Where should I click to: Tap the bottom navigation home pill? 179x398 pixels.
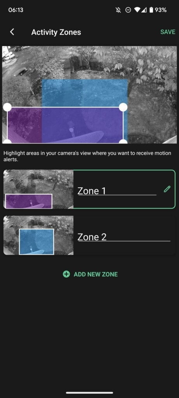tap(89, 393)
